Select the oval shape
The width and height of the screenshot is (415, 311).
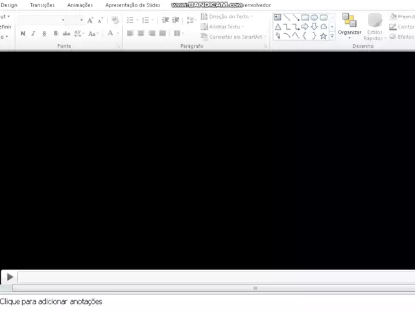click(314, 17)
